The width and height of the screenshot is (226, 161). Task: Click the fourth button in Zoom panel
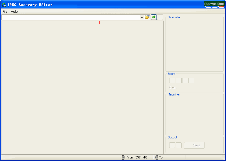click(x=191, y=80)
